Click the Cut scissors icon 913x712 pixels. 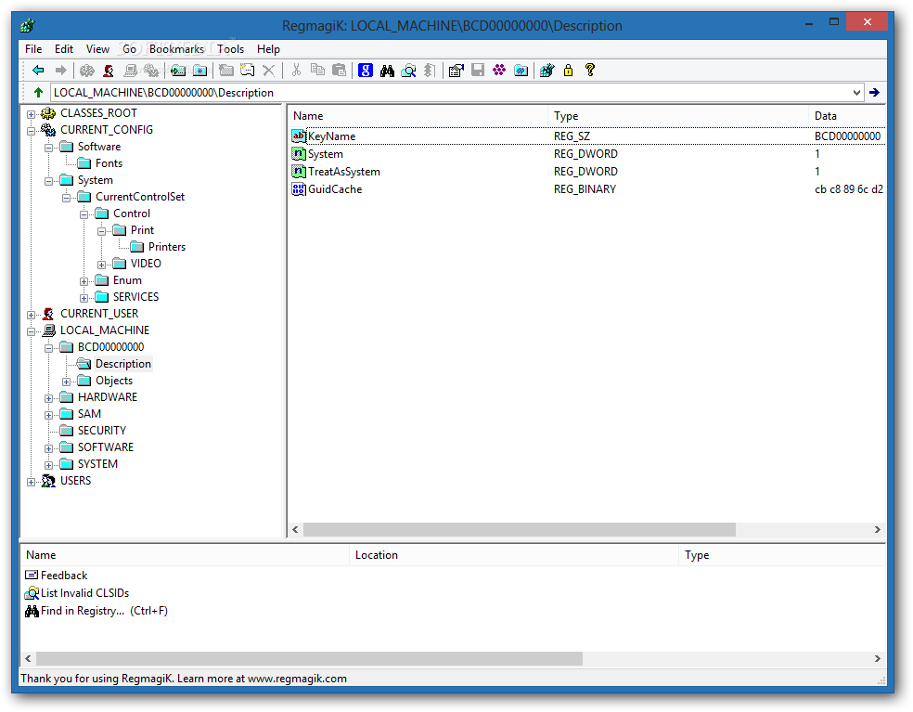pos(296,71)
